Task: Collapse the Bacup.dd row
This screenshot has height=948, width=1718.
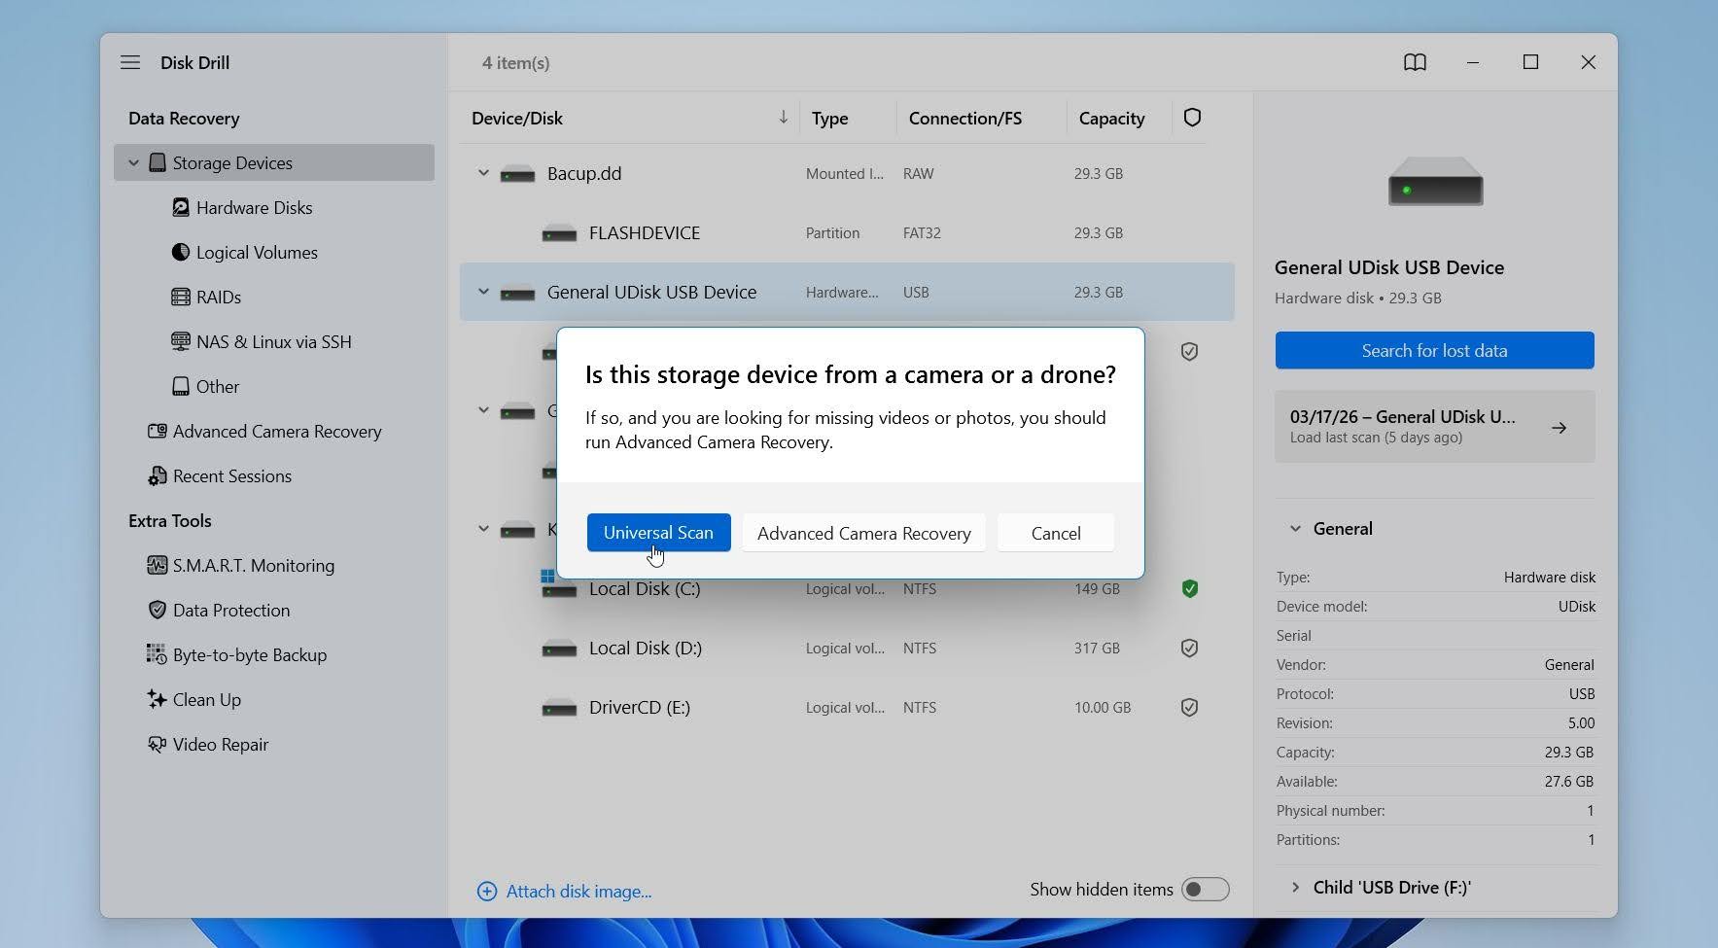Action: point(482,173)
